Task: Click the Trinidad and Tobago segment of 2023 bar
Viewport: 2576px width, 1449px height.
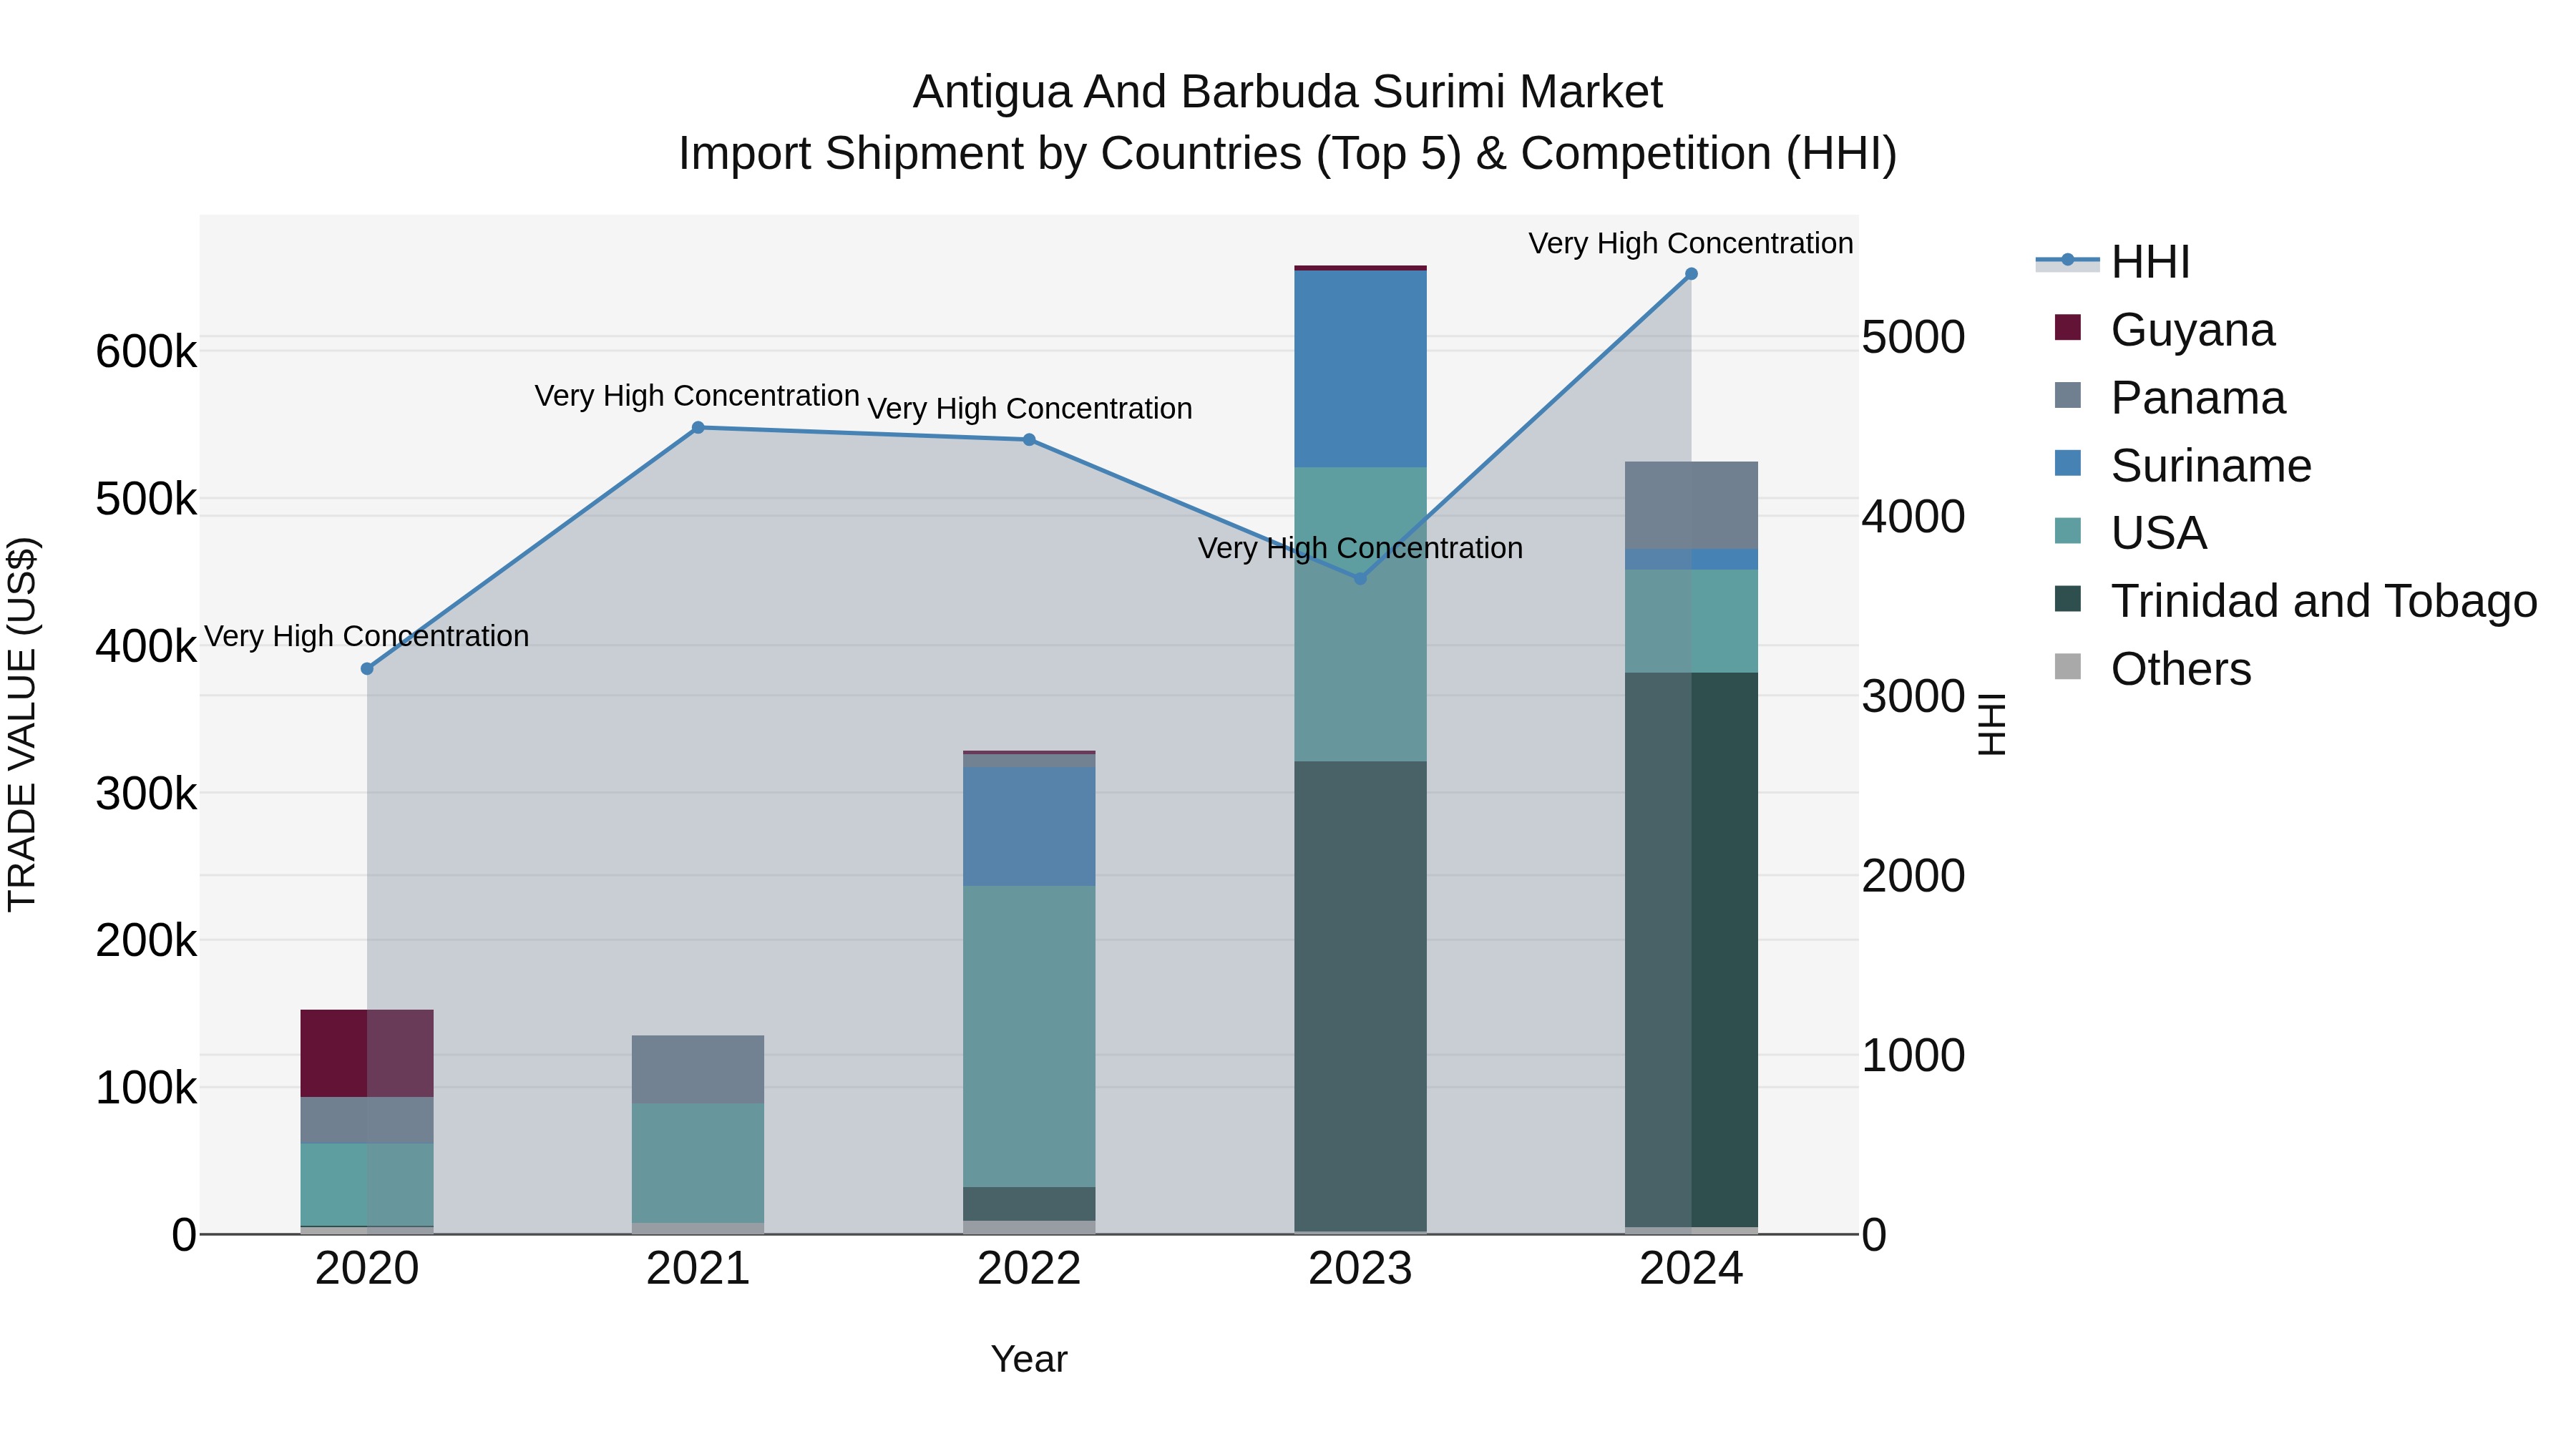Action: [1360, 996]
